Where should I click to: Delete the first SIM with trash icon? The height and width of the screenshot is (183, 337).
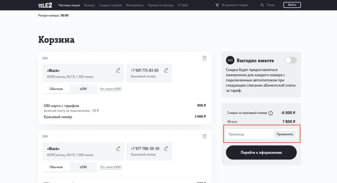pyautogui.click(x=204, y=58)
